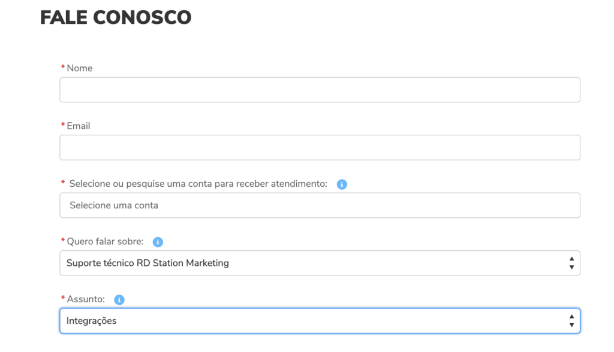Click the info icon next to "Assunto"

tap(119, 300)
